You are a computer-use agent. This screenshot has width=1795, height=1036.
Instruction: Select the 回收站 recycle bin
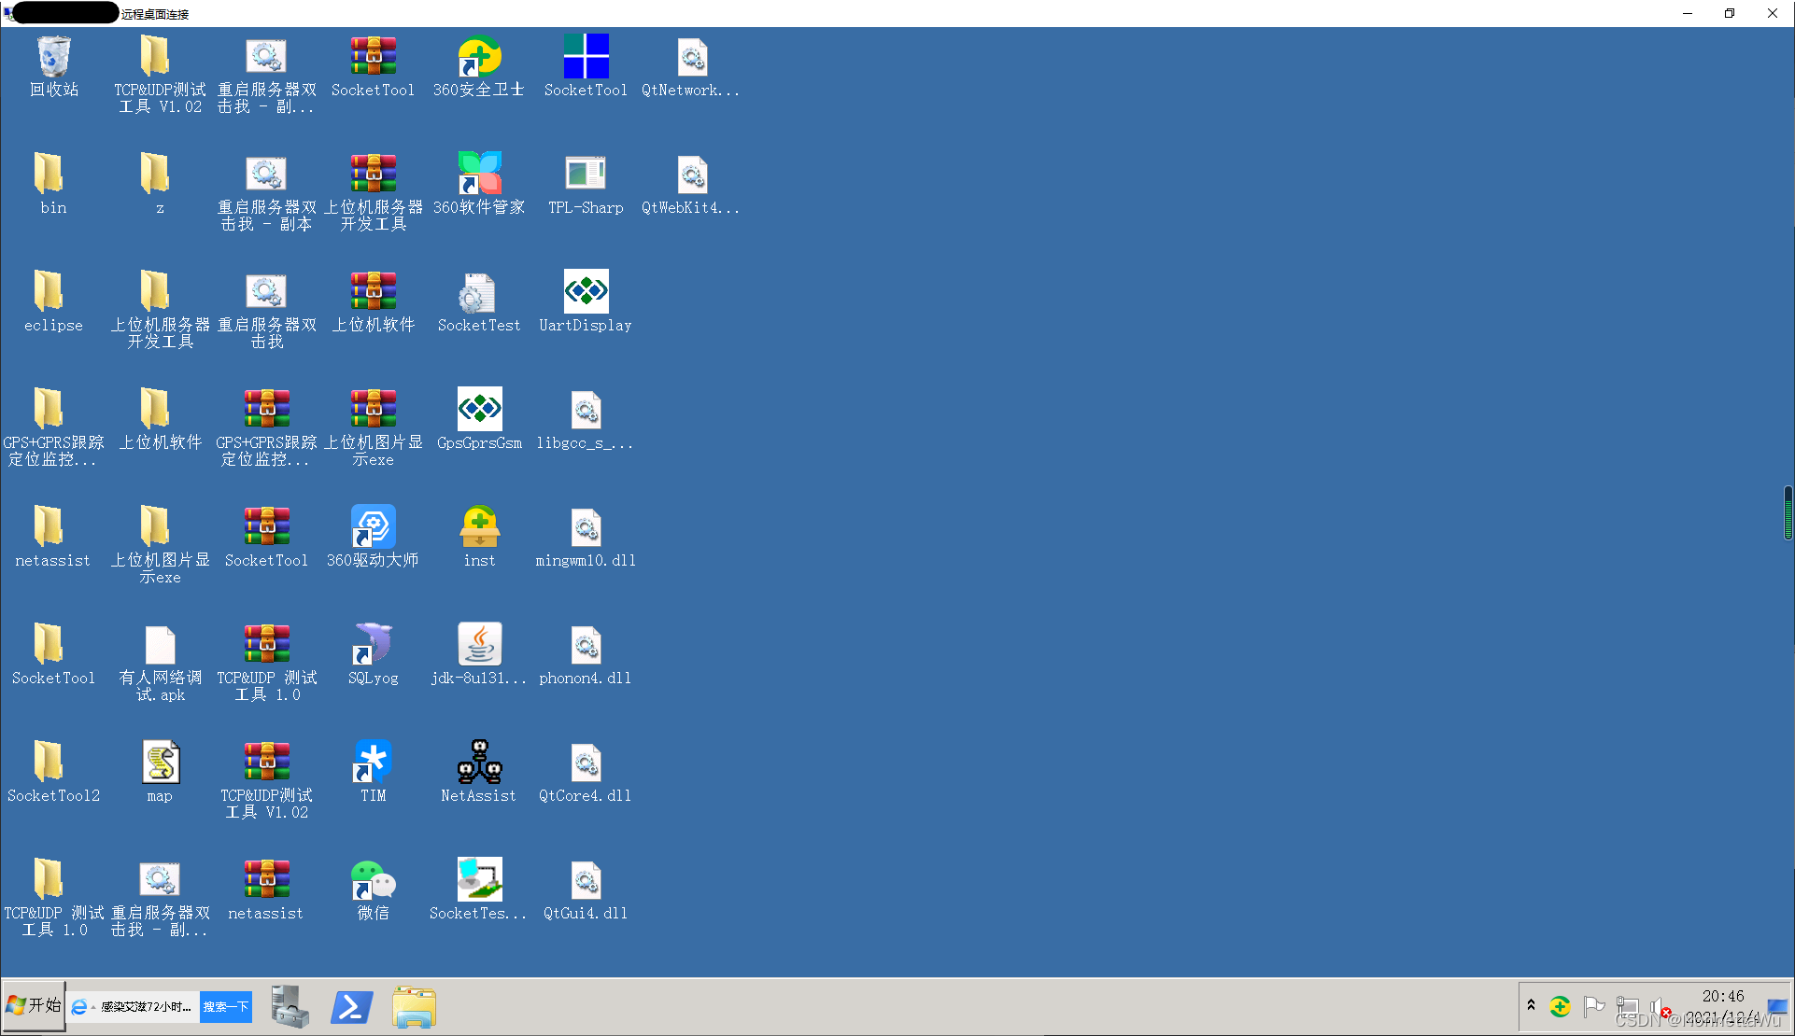point(53,58)
